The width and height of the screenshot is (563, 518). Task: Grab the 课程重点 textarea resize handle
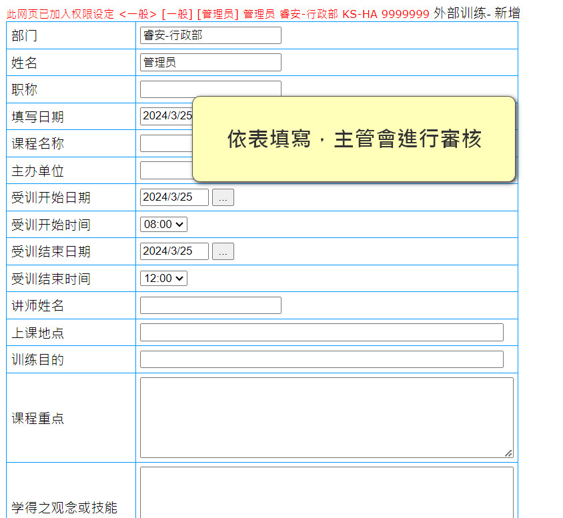pyautogui.click(x=508, y=453)
